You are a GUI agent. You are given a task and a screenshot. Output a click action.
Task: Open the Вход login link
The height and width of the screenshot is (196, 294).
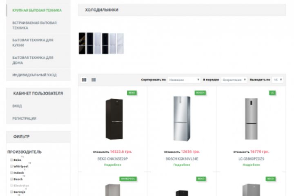point(17,106)
